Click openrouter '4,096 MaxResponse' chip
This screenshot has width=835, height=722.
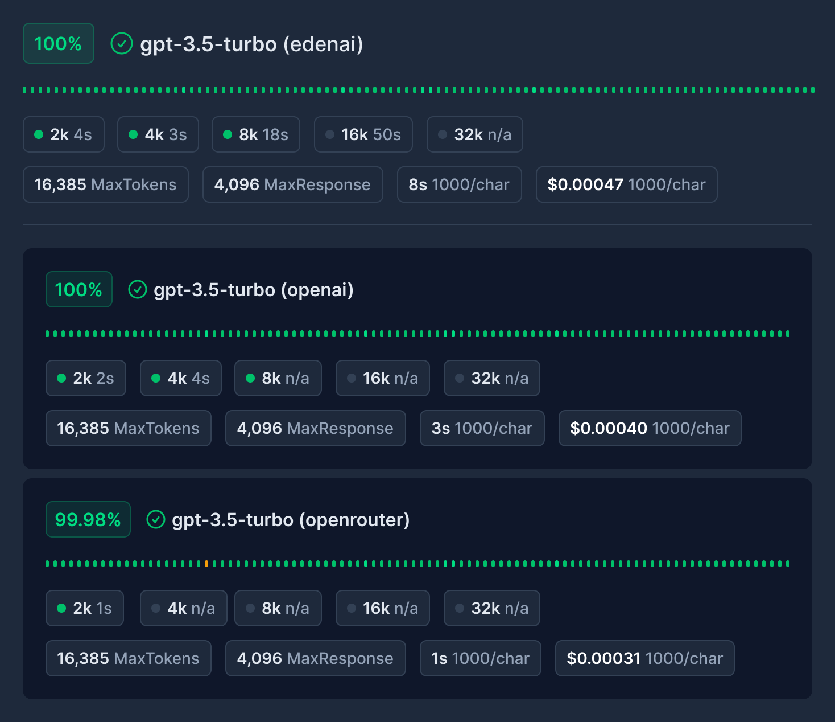pos(316,658)
